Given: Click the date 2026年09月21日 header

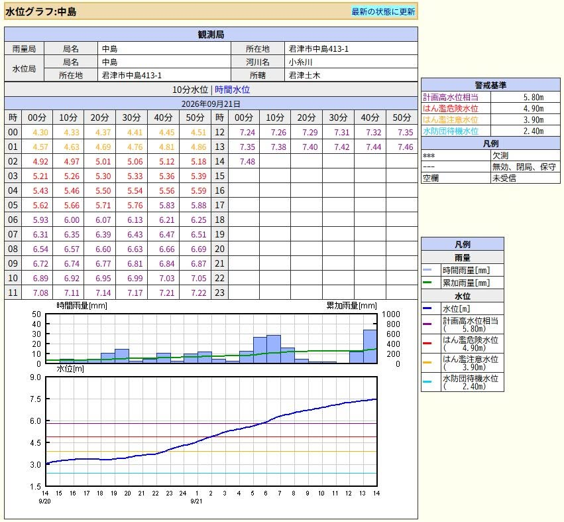Looking at the screenshot, I should click(x=211, y=103).
